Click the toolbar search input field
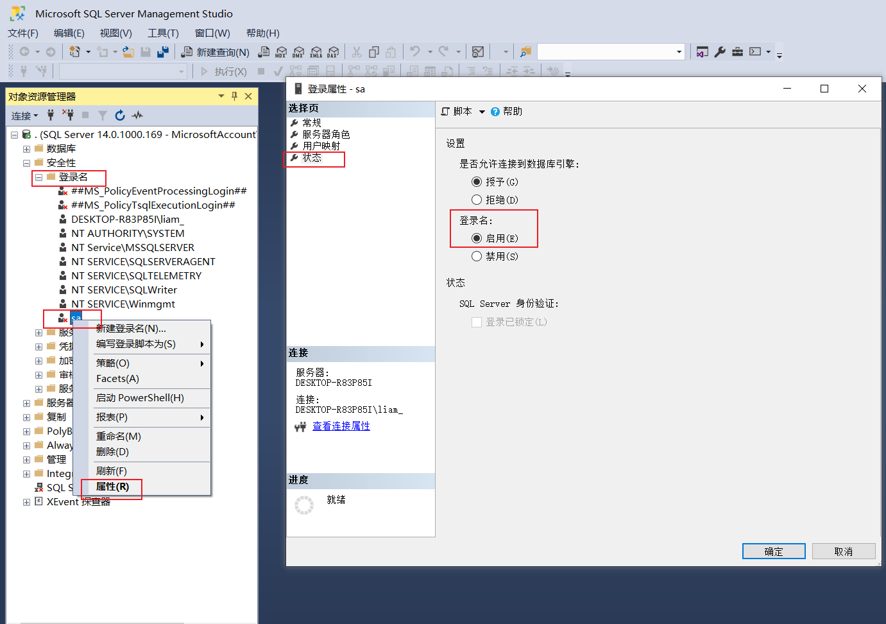886x624 pixels. [x=606, y=52]
